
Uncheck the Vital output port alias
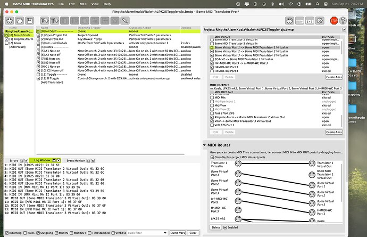pos(212,121)
